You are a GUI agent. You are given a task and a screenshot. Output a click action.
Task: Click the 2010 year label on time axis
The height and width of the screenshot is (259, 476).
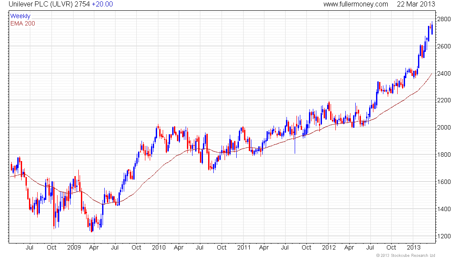[x=159, y=247]
